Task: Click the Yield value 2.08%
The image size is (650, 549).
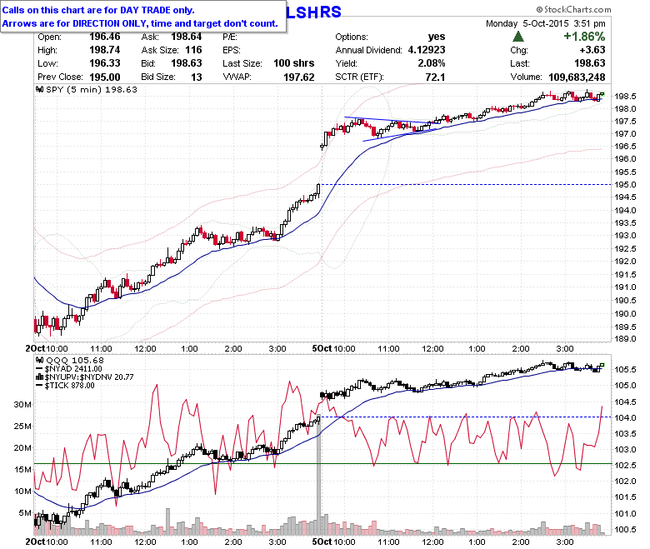Action: pos(432,63)
